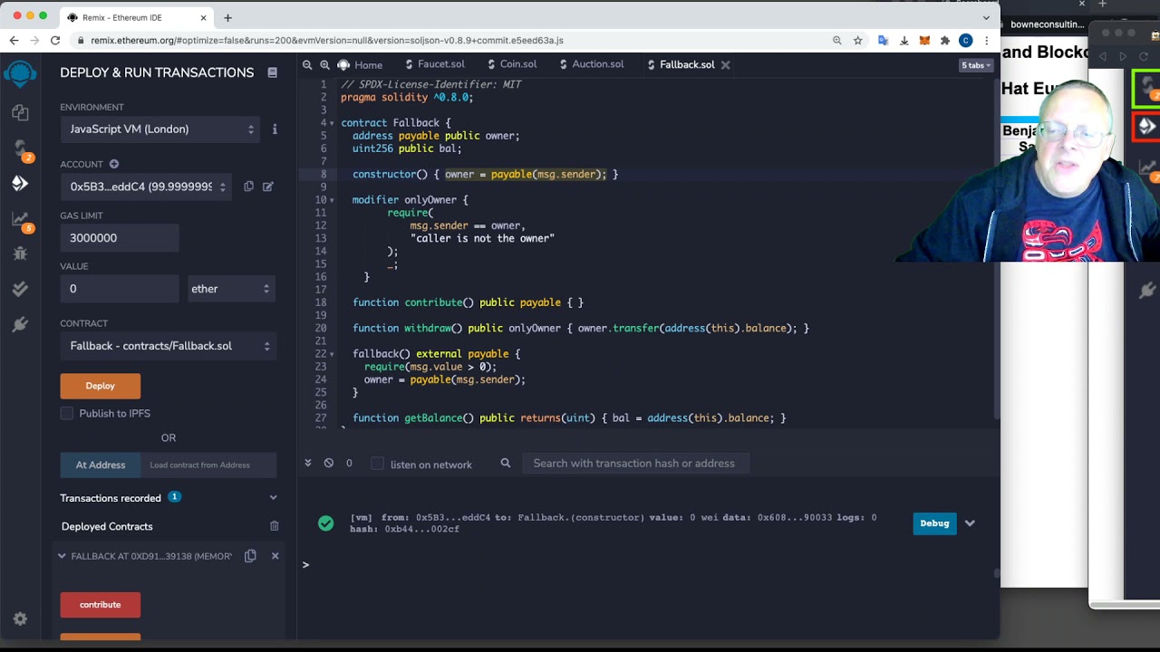Expand Transactions recorded section
Image resolution: width=1160 pixels, height=652 pixels.
click(x=273, y=497)
